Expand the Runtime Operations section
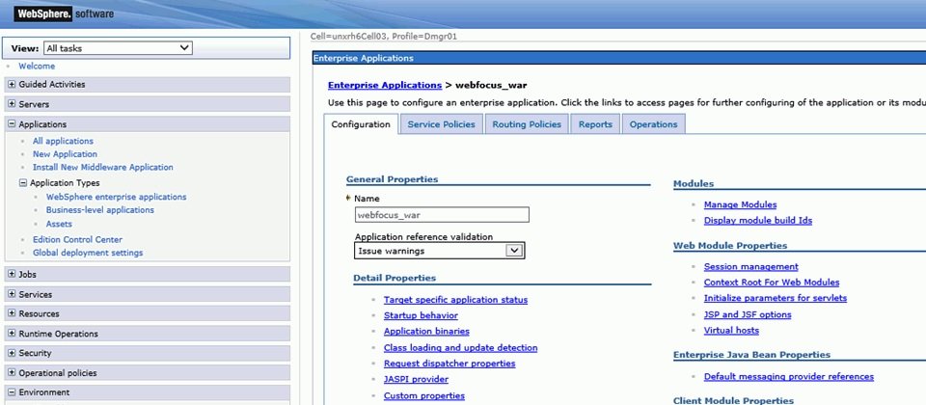Viewport: 926px width, 405px height. (12, 334)
